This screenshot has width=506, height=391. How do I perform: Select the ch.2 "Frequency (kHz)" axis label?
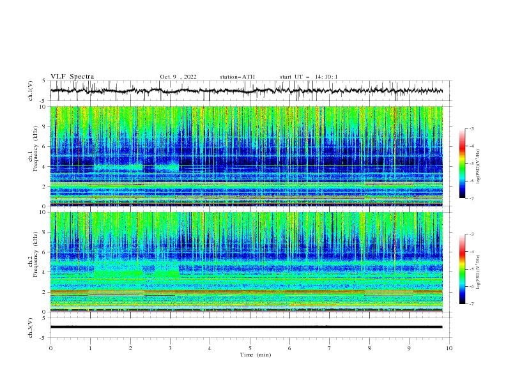(36, 254)
